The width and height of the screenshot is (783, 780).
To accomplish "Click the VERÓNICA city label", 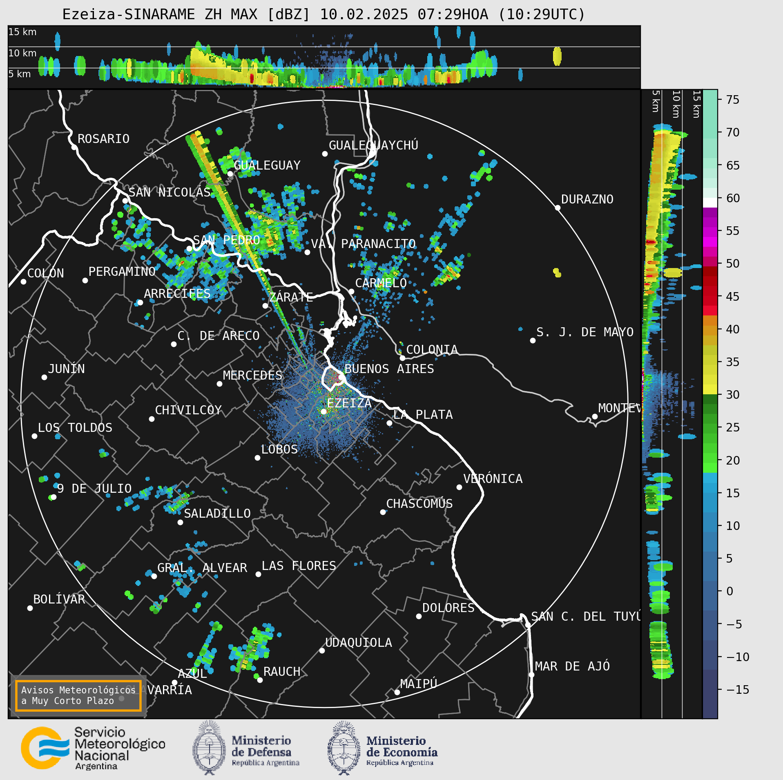I will (x=493, y=479).
